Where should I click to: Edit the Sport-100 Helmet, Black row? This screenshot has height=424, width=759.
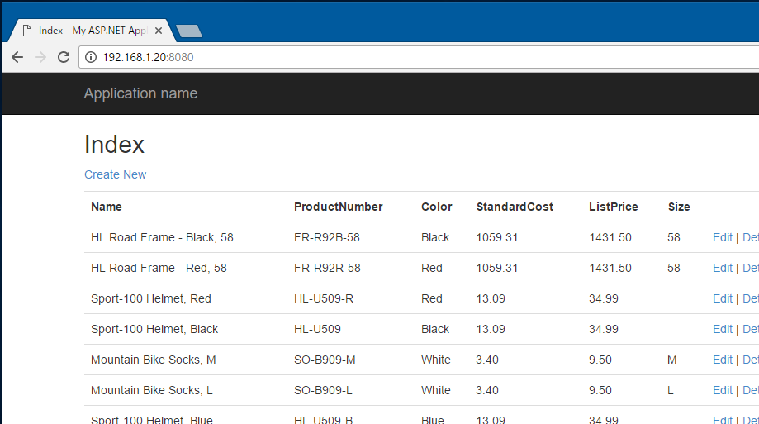click(x=722, y=329)
